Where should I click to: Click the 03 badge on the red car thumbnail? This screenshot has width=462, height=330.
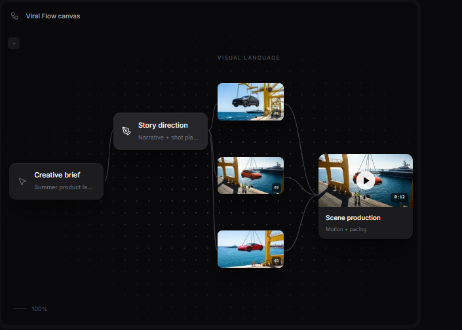coord(277,261)
